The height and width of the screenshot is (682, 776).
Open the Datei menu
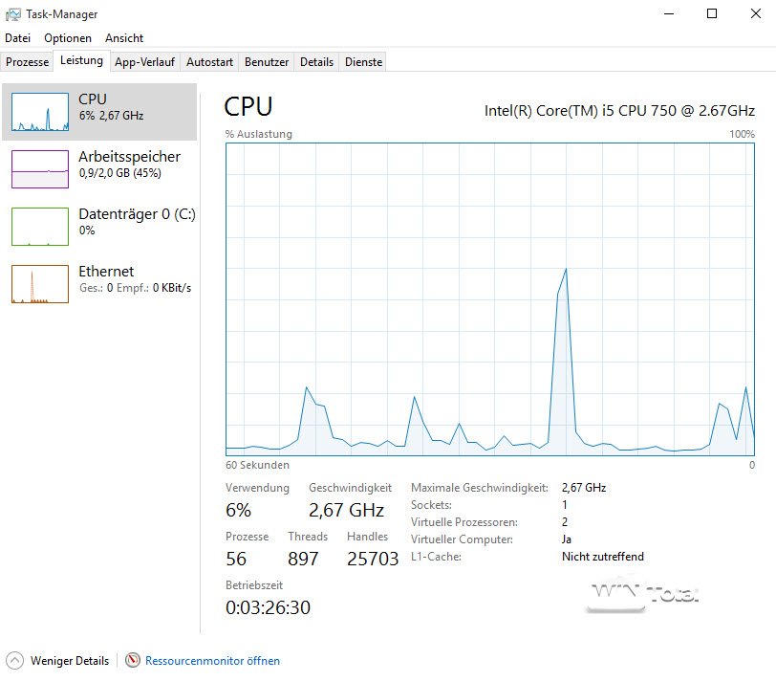(x=18, y=38)
